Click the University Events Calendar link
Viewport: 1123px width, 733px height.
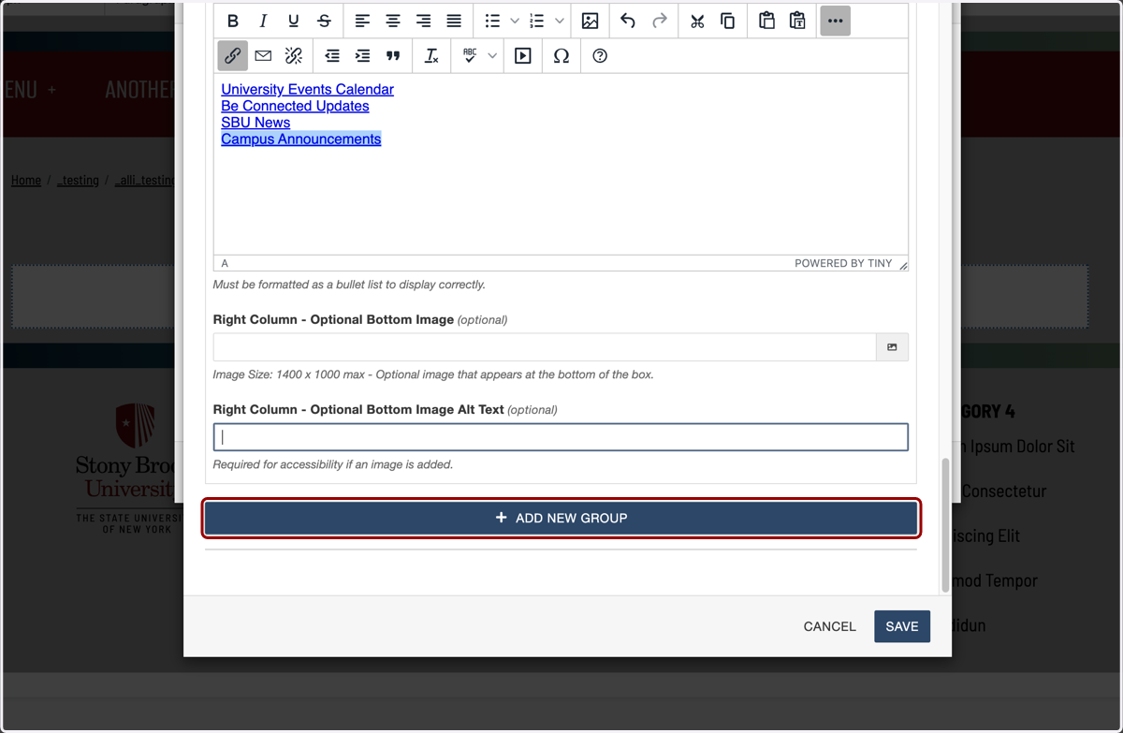307,89
